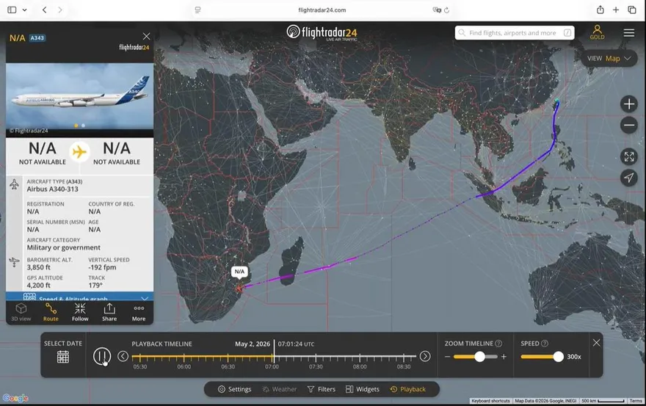Close the playback panel

[x=596, y=343]
